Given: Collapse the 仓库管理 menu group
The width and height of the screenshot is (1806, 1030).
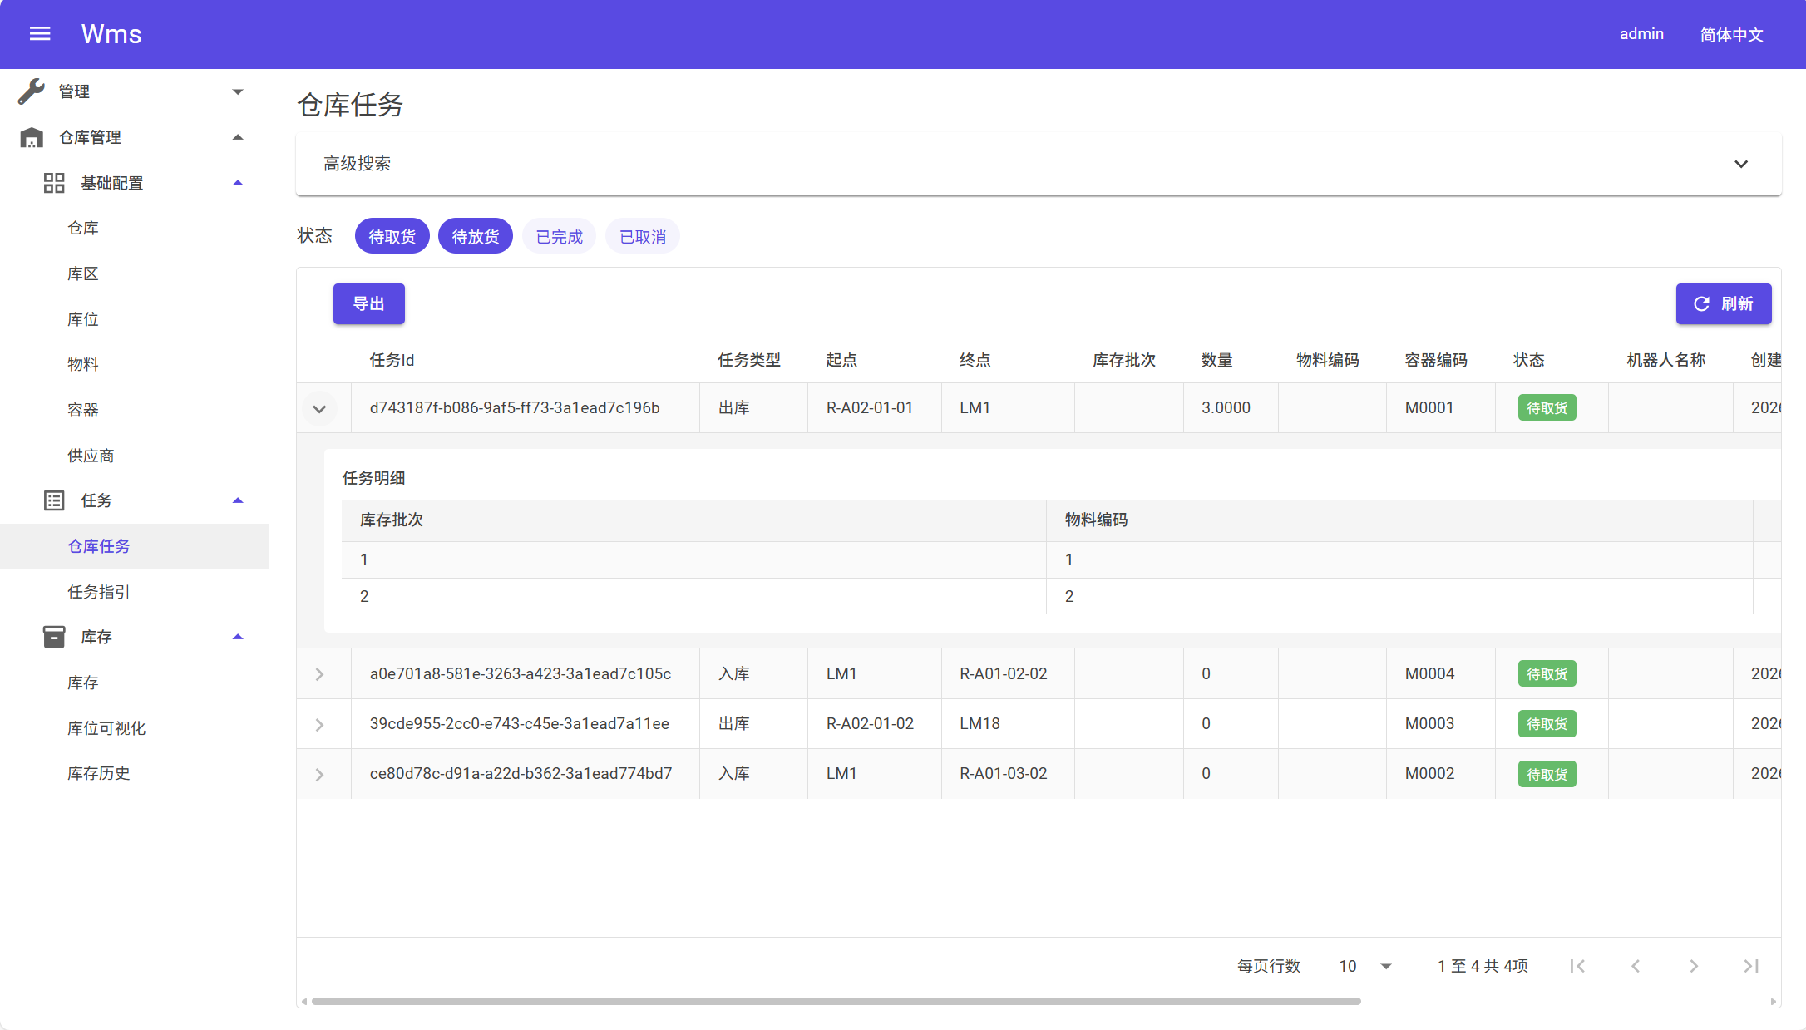Looking at the screenshot, I should pyautogui.click(x=238, y=137).
